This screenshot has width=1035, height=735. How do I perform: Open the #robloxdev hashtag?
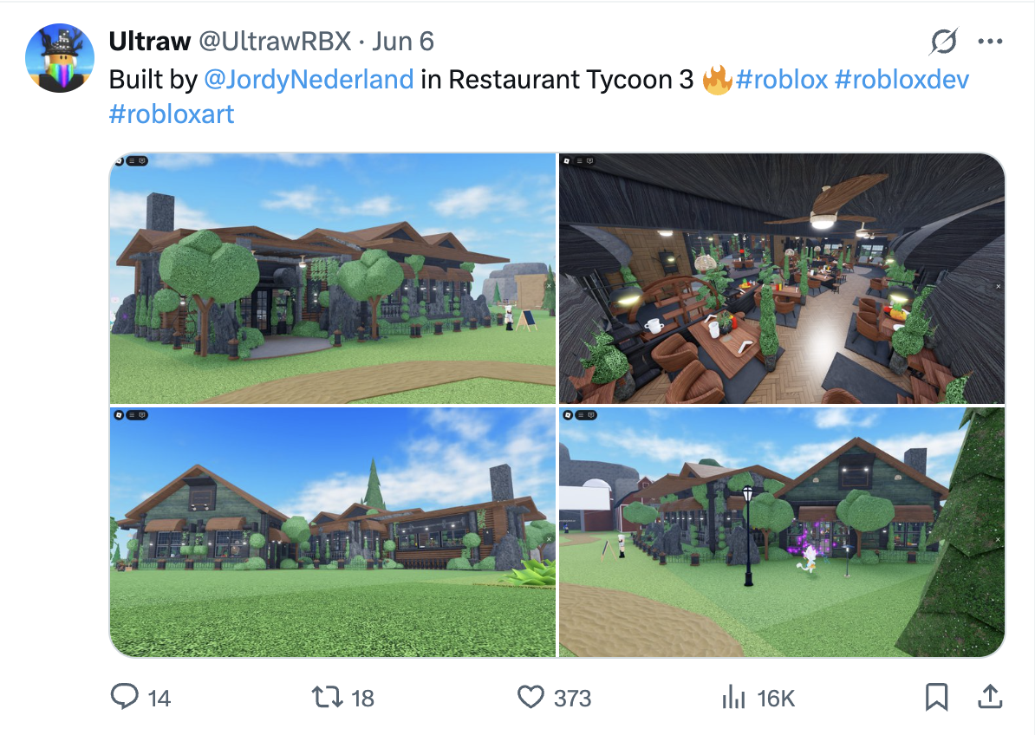tap(902, 80)
